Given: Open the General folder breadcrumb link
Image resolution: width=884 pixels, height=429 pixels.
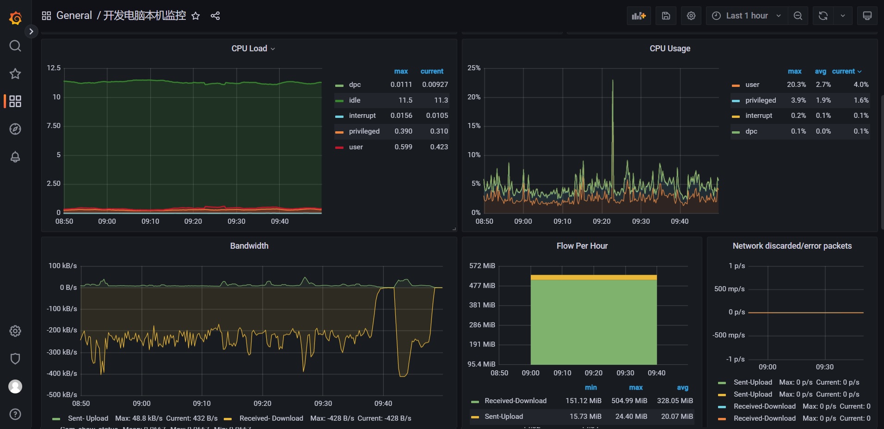Looking at the screenshot, I should tap(74, 16).
